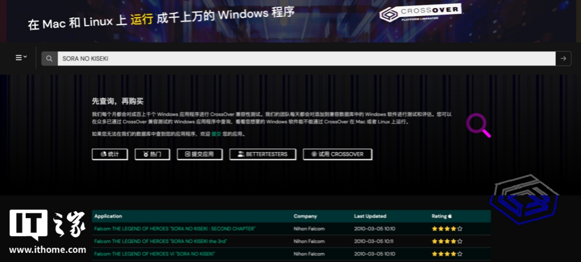Open the 统计 statistics button
Viewport: 581px width, 262px height.
110,154
